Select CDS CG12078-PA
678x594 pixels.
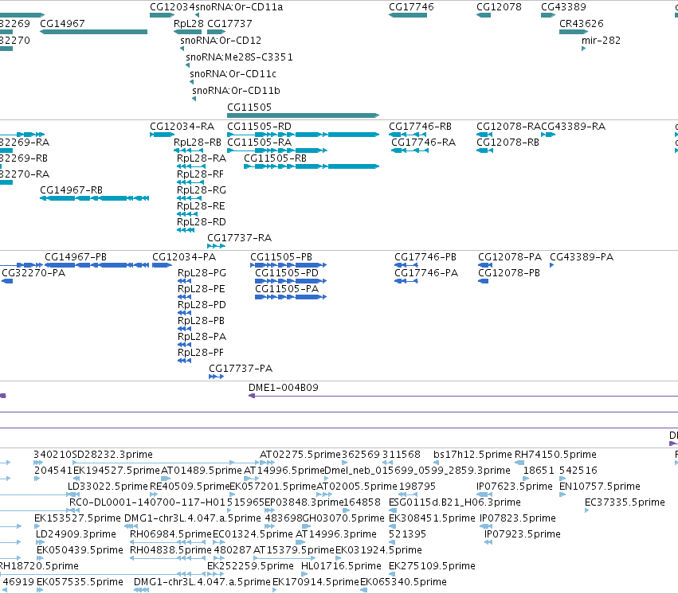(x=510, y=257)
